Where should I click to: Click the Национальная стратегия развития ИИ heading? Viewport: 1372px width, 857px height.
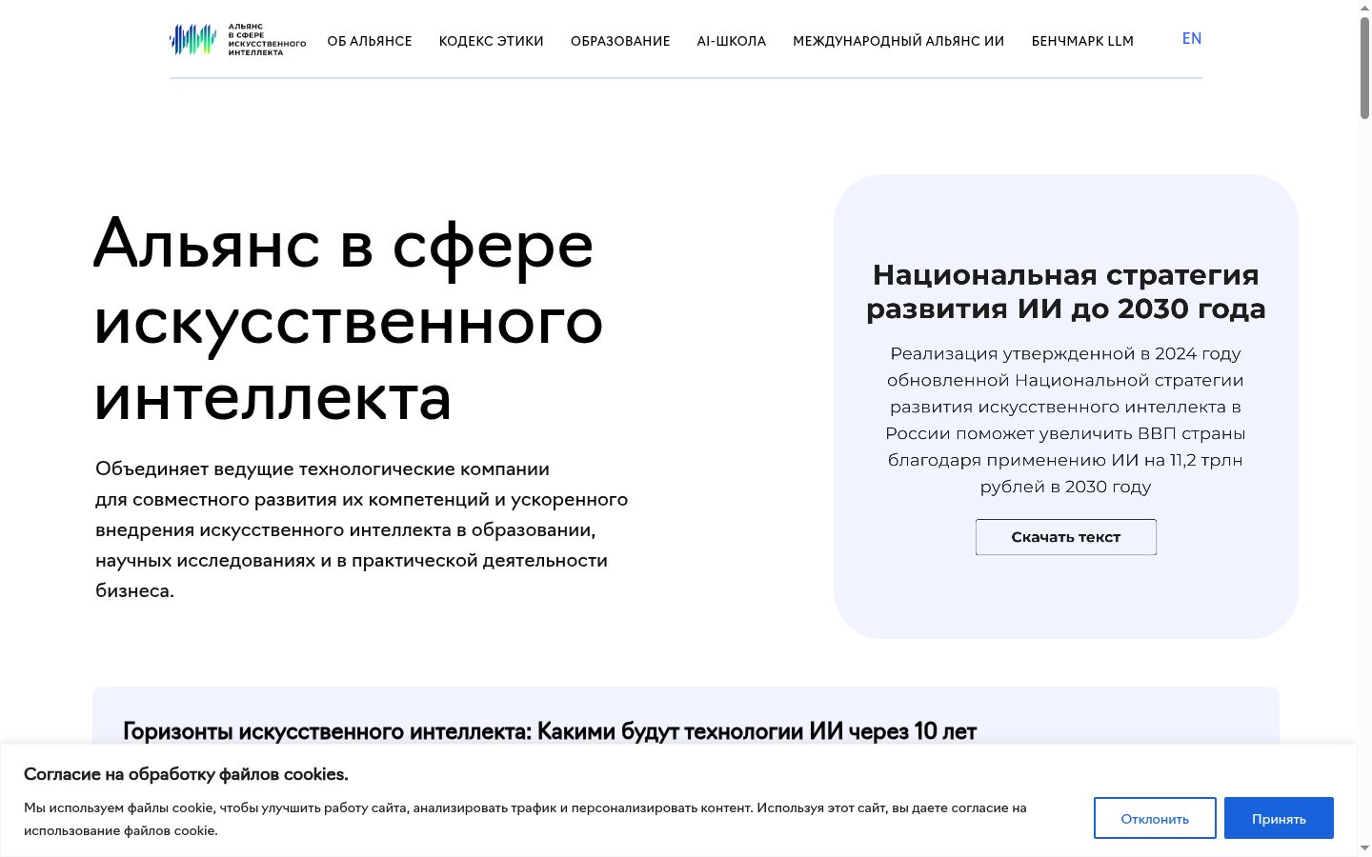click(1066, 291)
